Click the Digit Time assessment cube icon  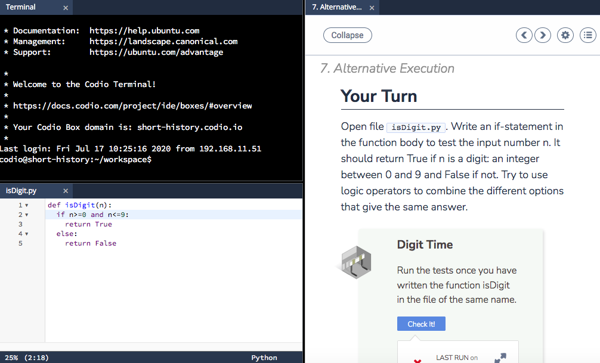point(356,262)
